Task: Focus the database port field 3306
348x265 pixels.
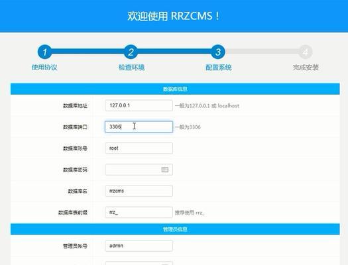Action: pyautogui.click(x=139, y=127)
